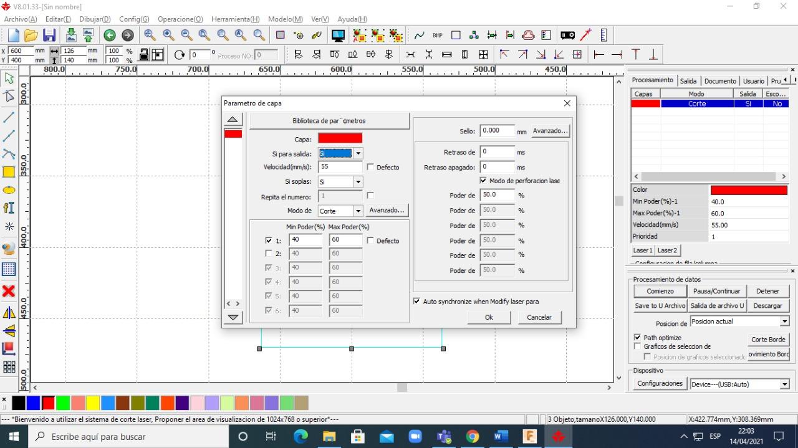Open the Posicion actual dropdown
This screenshot has height=448, width=798.
pos(784,322)
